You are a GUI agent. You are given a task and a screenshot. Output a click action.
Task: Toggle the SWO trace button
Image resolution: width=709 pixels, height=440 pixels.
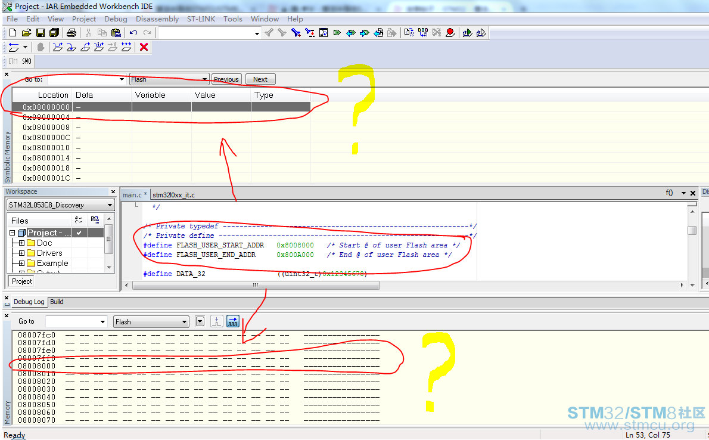[x=27, y=61]
